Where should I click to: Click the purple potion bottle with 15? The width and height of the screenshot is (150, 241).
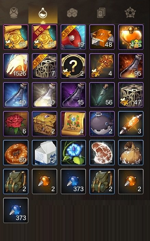pos(73,95)
